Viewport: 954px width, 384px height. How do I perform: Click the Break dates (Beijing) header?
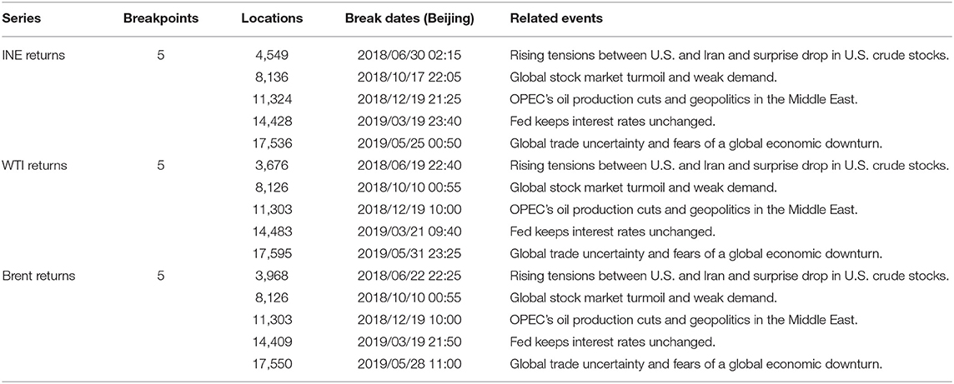409,18
